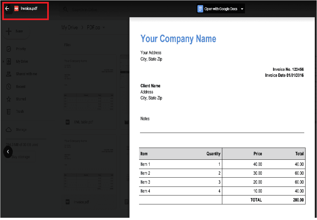Select My Drive in the breadcrumb path
Viewport: 317px width, 220px height.
point(70,28)
